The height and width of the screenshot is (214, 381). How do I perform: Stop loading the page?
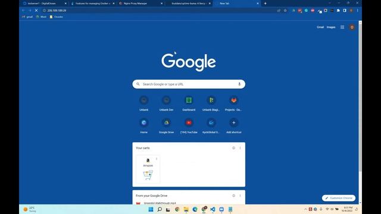pyautogui.click(x=36, y=11)
